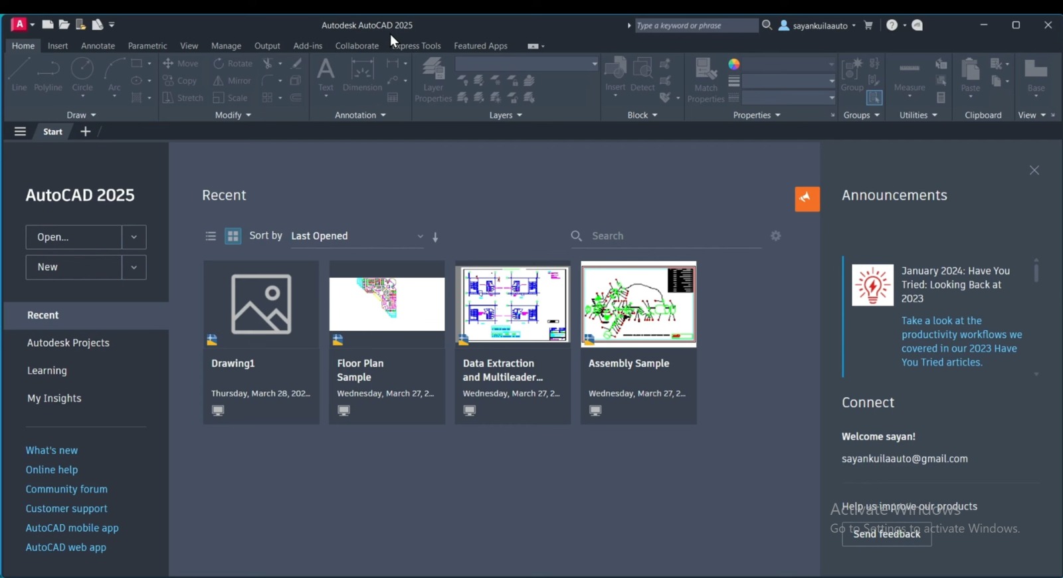Expand the Annotation panel

[x=360, y=115]
